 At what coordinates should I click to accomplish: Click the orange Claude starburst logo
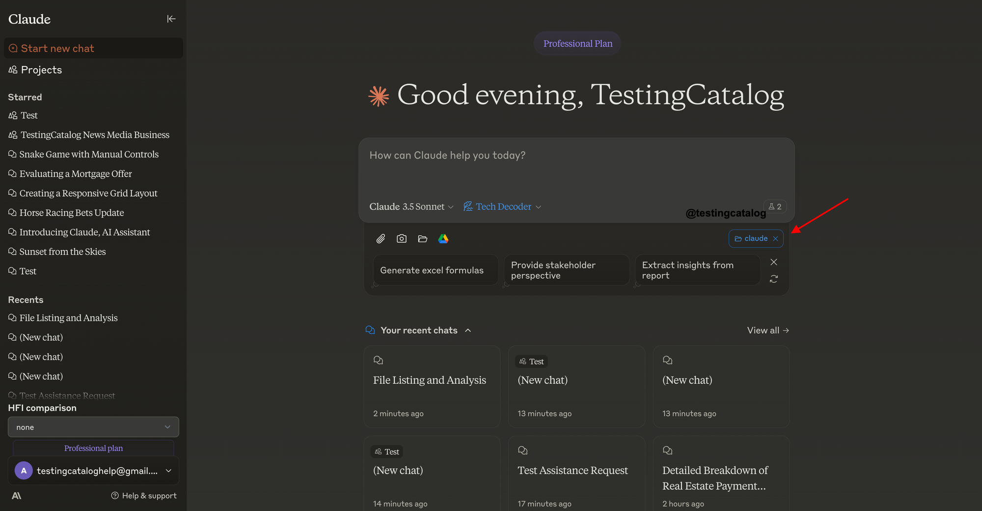(x=379, y=96)
